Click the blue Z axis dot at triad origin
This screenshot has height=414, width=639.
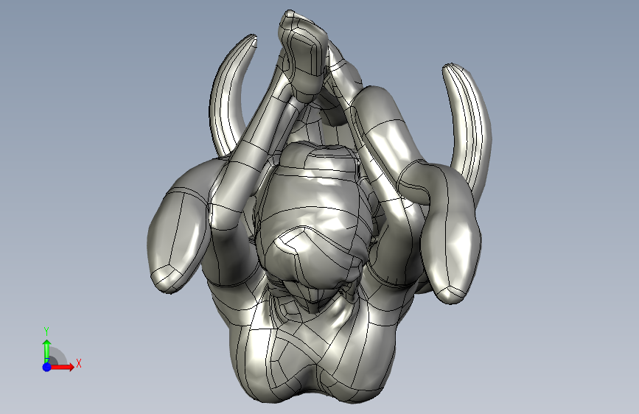47,367
